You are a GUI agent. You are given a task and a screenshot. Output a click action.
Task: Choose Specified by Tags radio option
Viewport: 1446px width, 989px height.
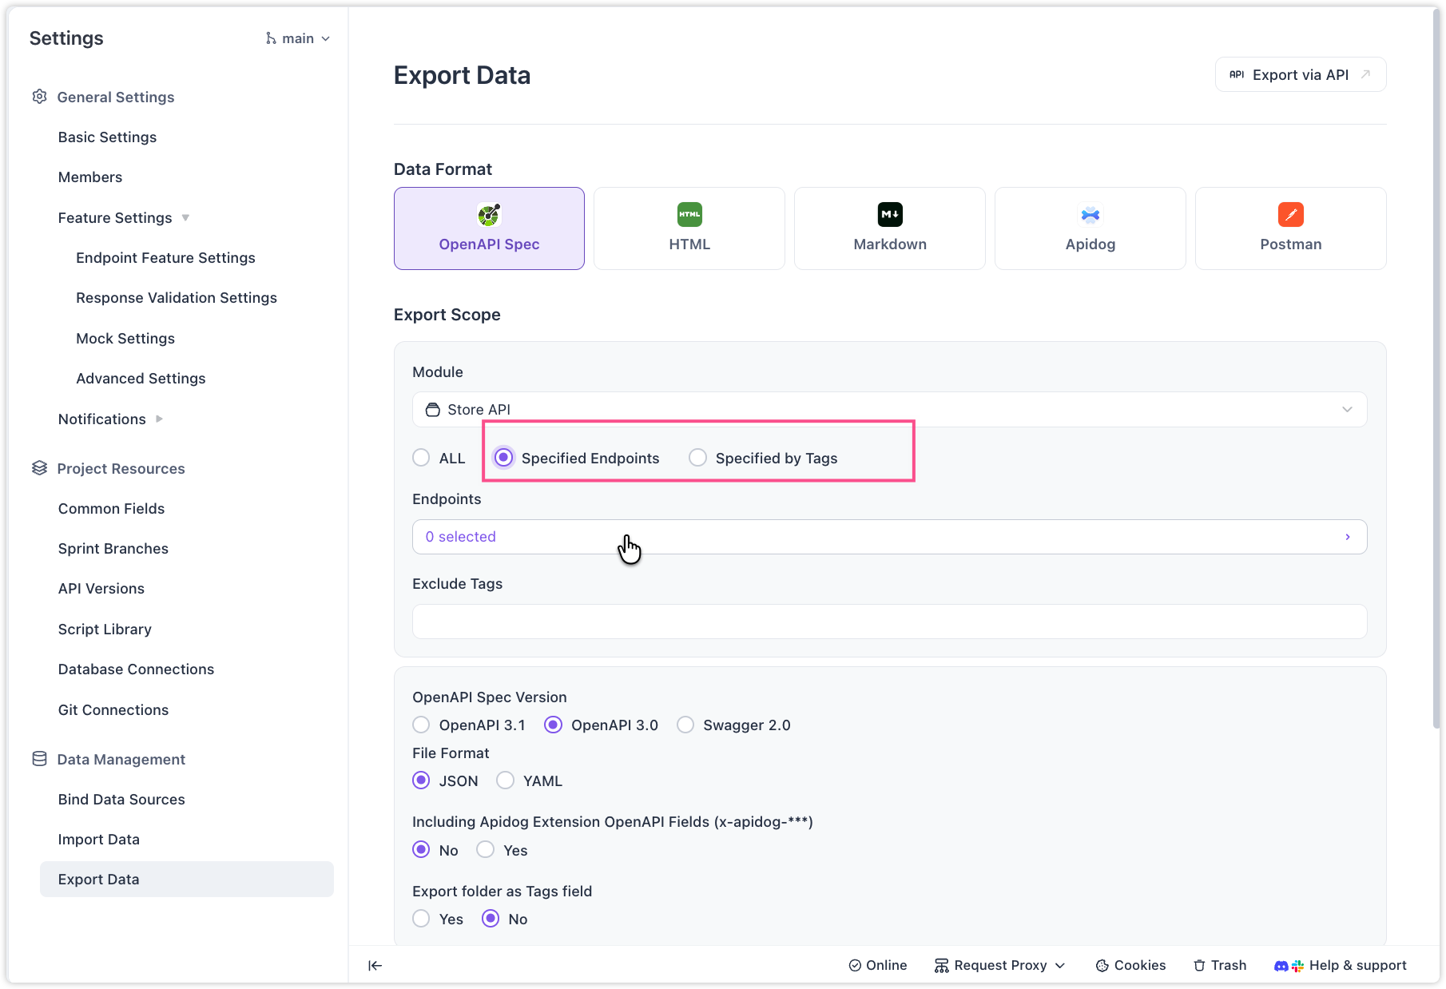tap(697, 458)
